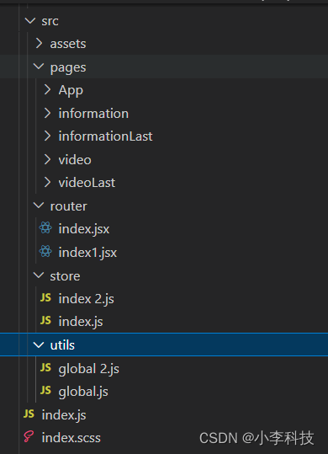Open the index1.jsx file
The image size is (328, 454).
tap(87, 253)
